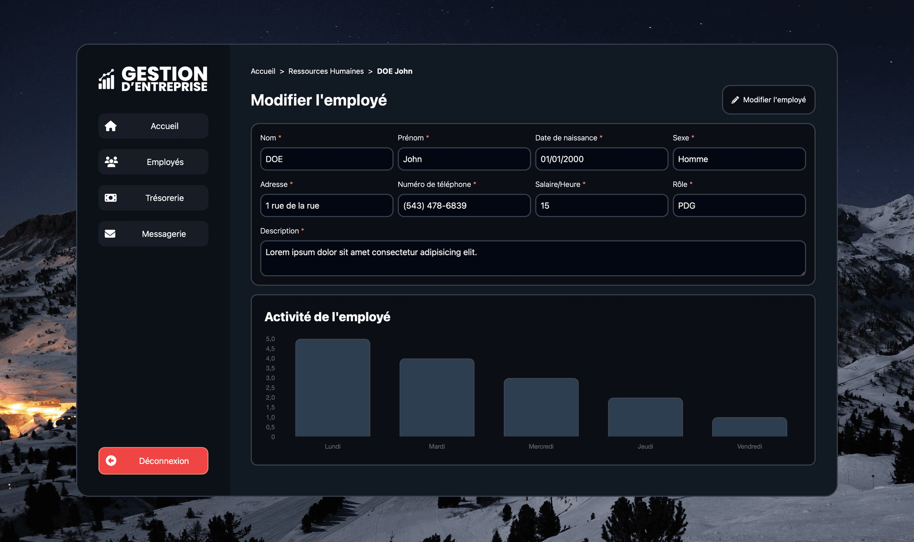Open the Sexe field showing Homme
Image resolution: width=914 pixels, height=542 pixels.
click(x=739, y=159)
